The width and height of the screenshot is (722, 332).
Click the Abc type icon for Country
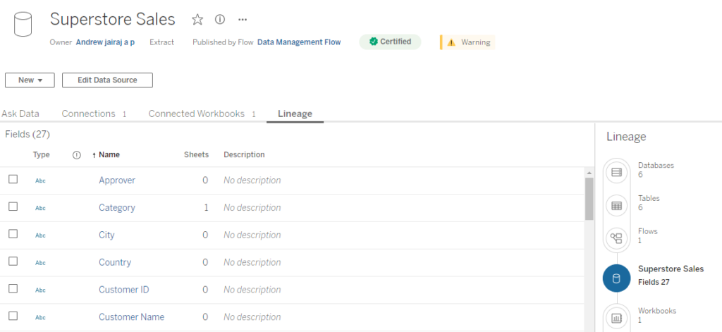click(x=40, y=263)
